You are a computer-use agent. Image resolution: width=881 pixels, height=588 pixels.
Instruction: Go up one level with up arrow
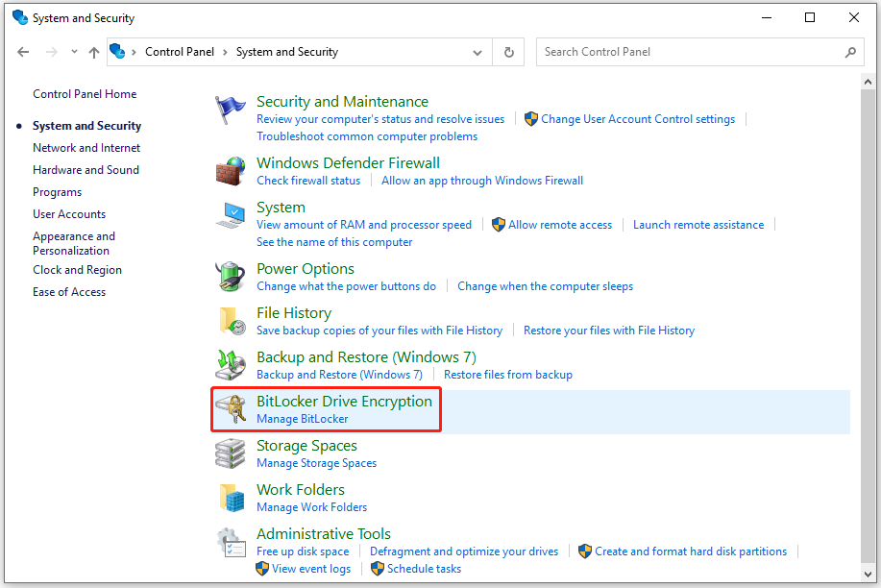coord(94,52)
